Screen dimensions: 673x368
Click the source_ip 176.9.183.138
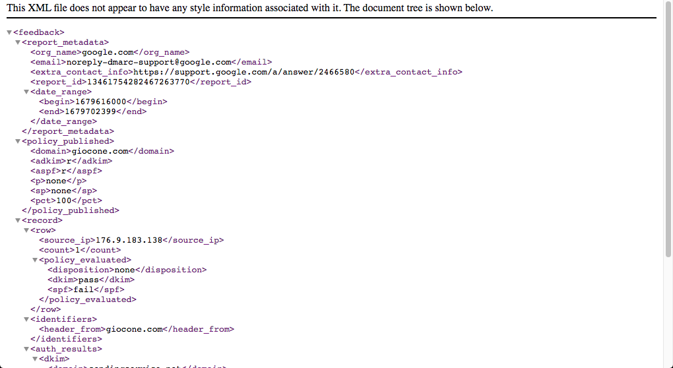point(129,240)
